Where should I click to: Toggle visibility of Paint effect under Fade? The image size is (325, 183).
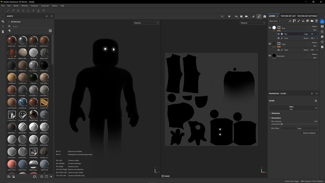pos(278,50)
